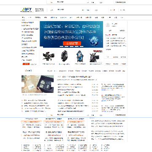Image resolution: width=152 pixels, height=152 pixels.
Task: Open the news photo of hand holding box
Action: (38, 84)
